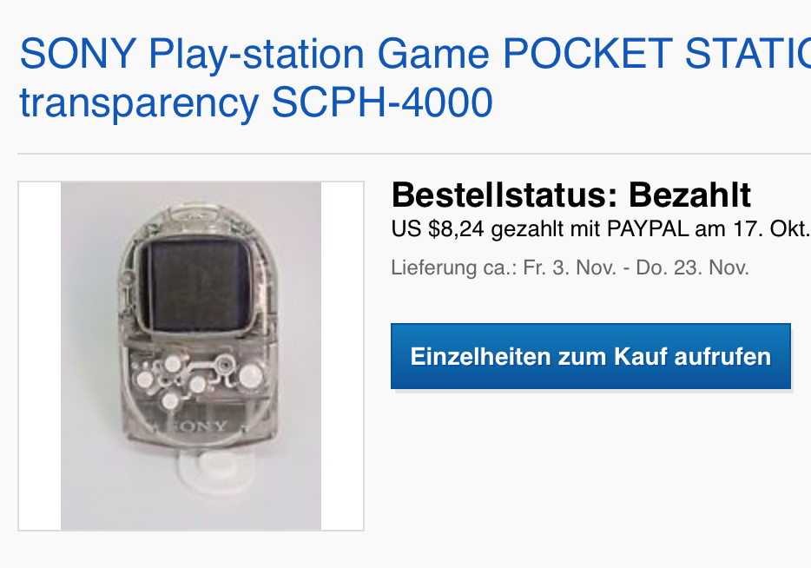Click the "transparency SCPH-4000" title line

[x=256, y=102]
